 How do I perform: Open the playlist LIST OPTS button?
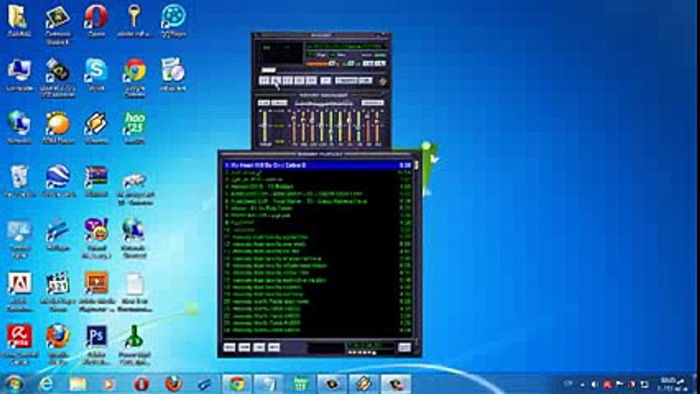coord(404,347)
